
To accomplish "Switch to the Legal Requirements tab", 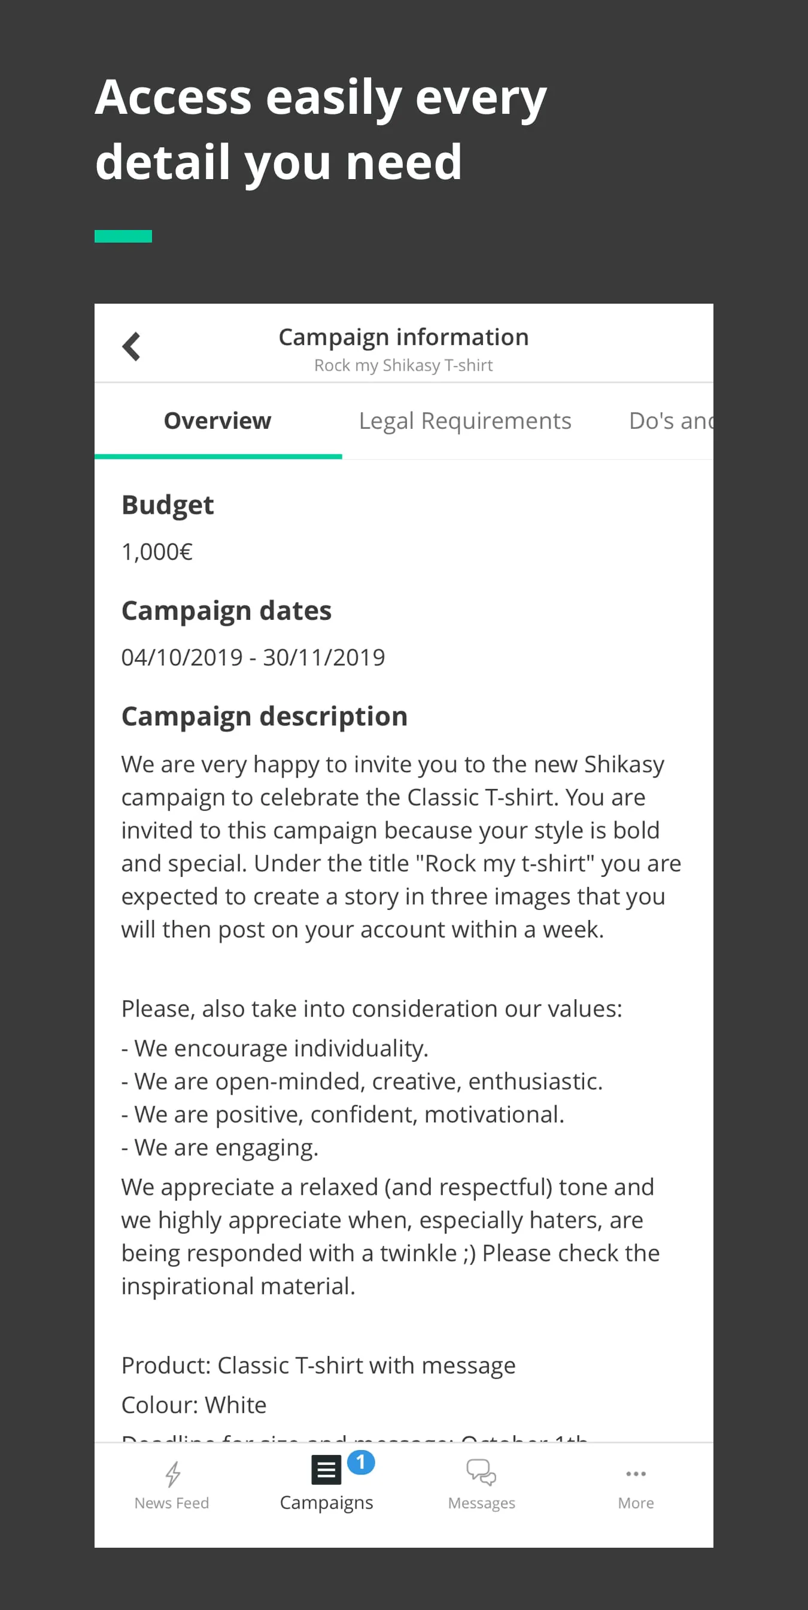I will tap(464, 420).
